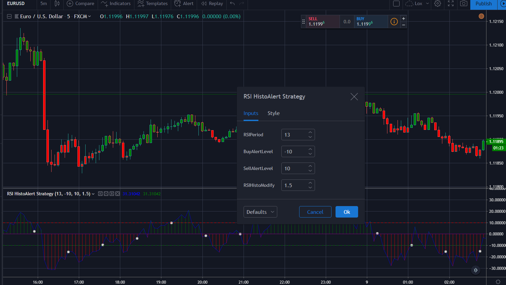Open time axis settings gear at bottom-right
Viewport: 506px width, 285px height.
(x=498, y=282)
